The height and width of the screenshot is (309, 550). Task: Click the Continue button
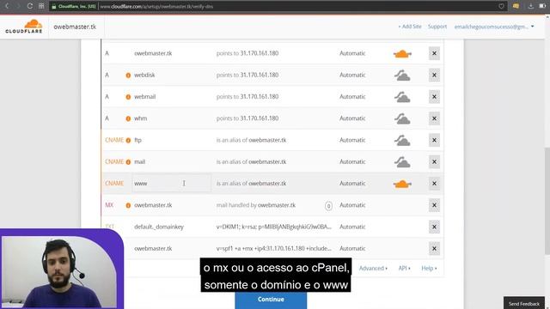pyautogui.click(x=271, y=300)
